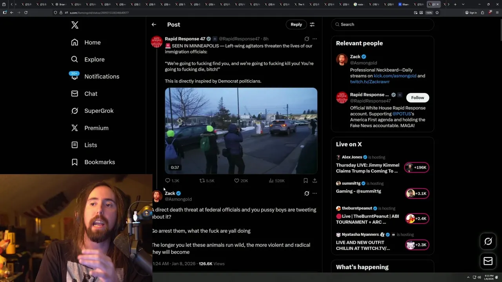The width and height of the screenshot is (502, 282).
Task: Open Home in the sidebar
Action: coord(86,42)
